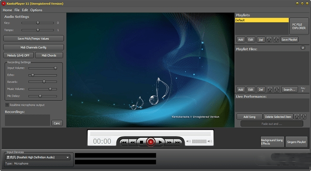Click the Reverb slider handle
Screen dimensions: 311x171
[x=44, y=82]
